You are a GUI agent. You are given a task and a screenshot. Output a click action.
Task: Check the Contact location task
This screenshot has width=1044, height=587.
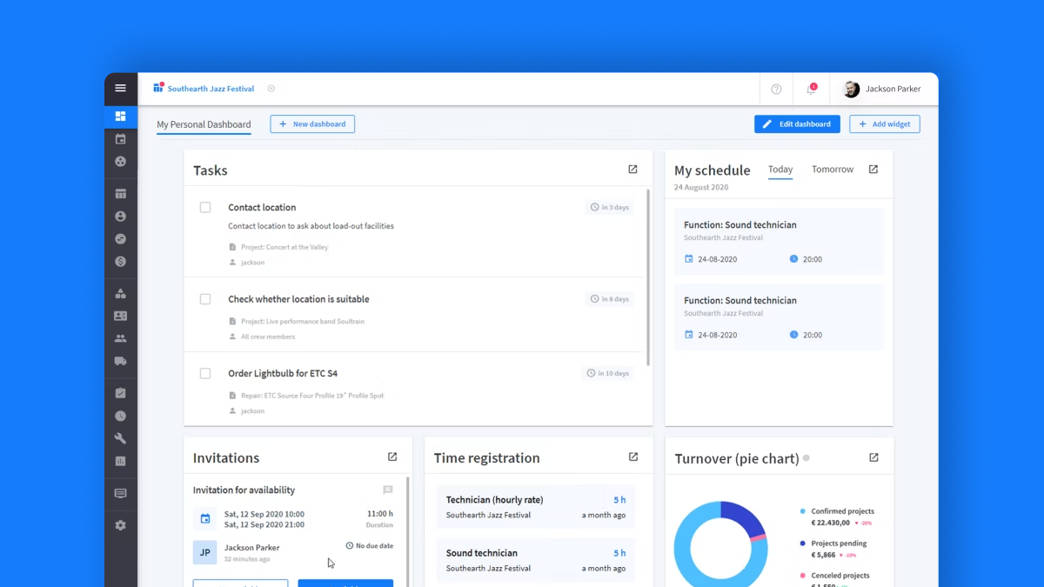click(205, 208)
